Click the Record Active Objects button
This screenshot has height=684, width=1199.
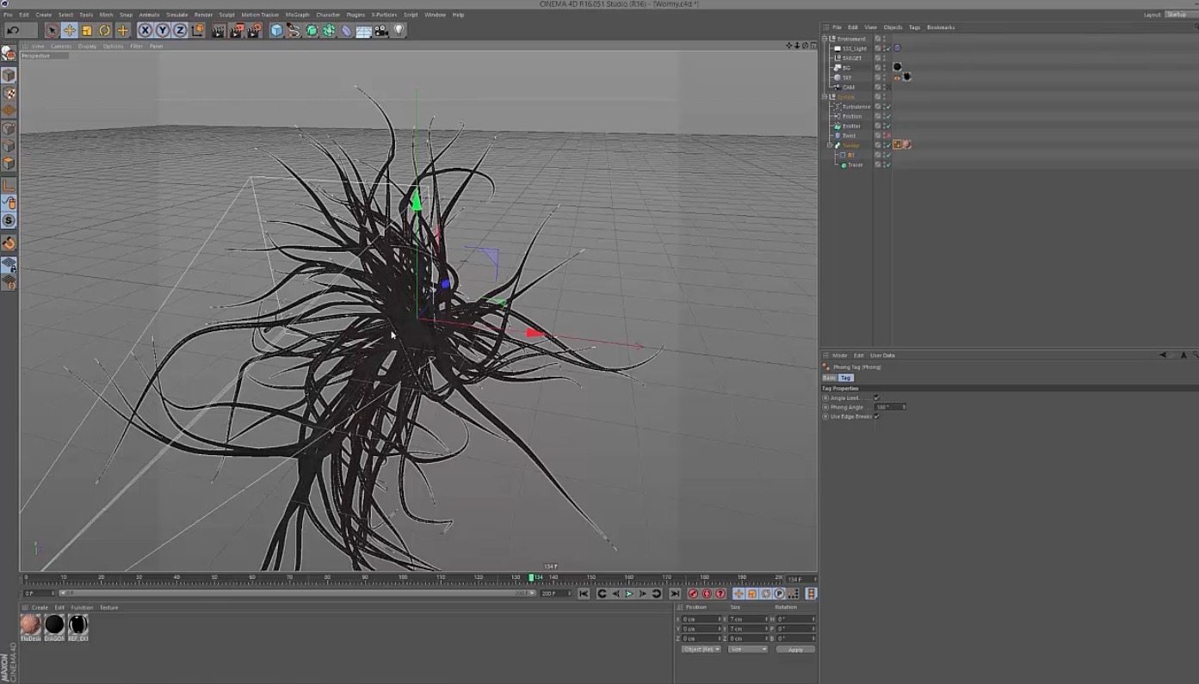click(693, 594)
